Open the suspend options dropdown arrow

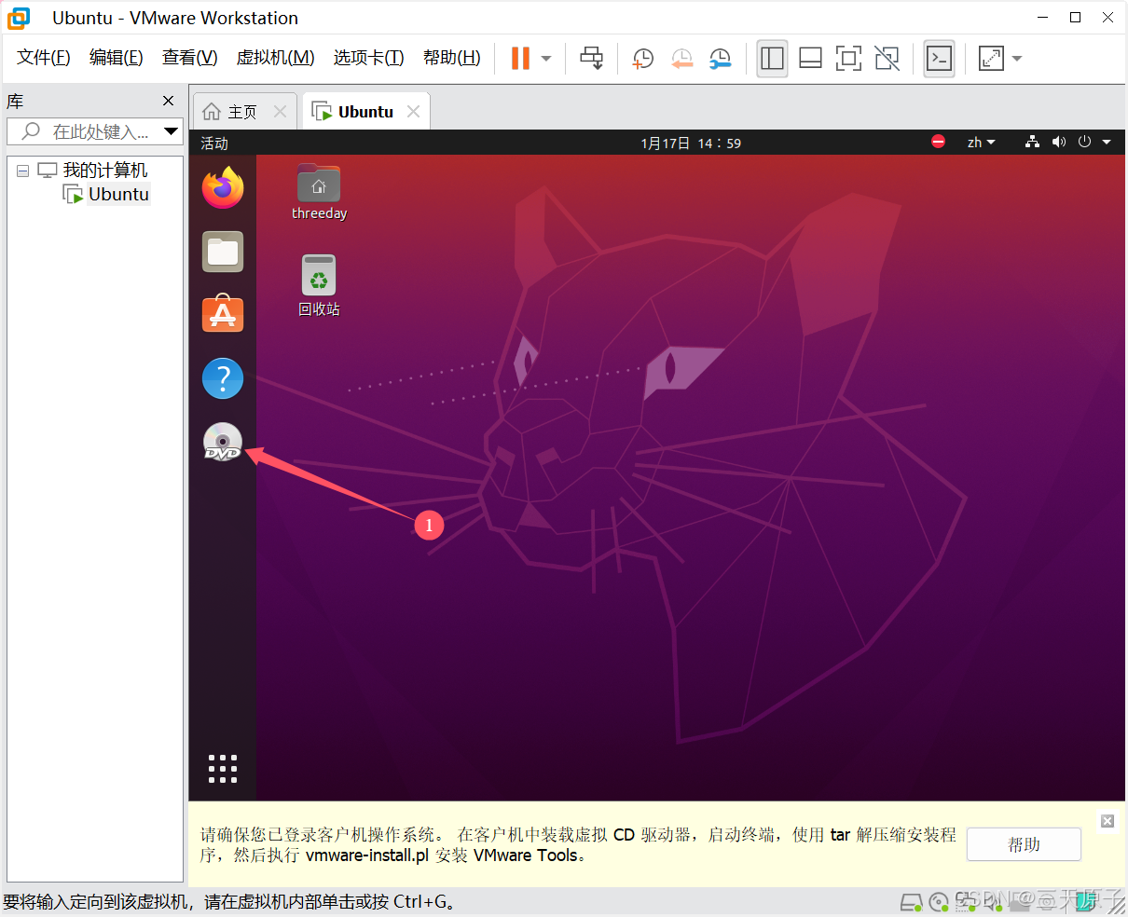pos(545,58)
